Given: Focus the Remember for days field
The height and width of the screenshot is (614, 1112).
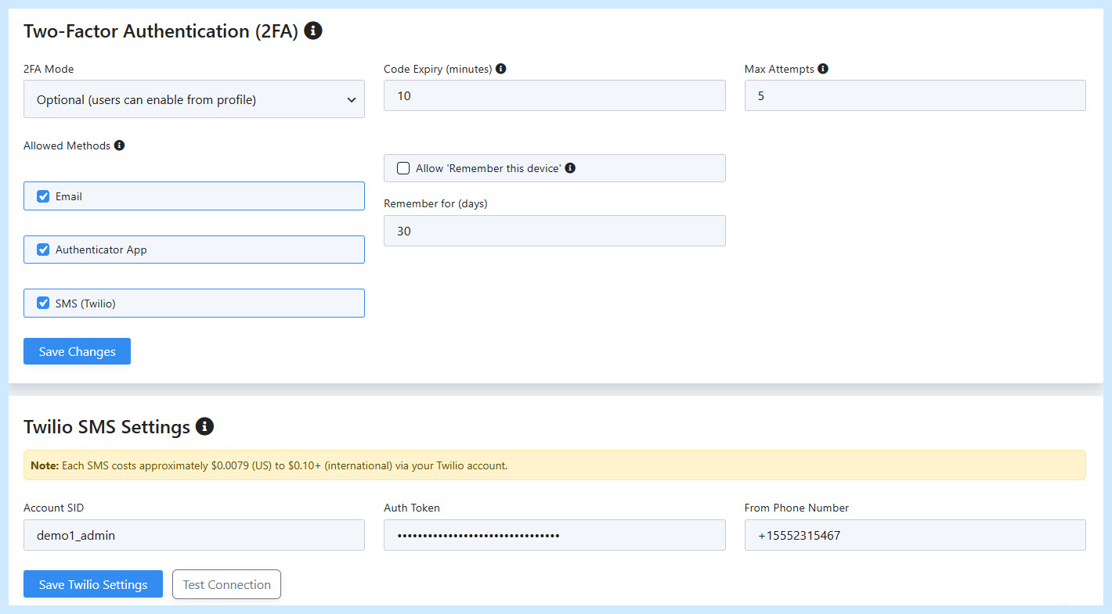Looking at the screenshot, I should pos(554,231).
